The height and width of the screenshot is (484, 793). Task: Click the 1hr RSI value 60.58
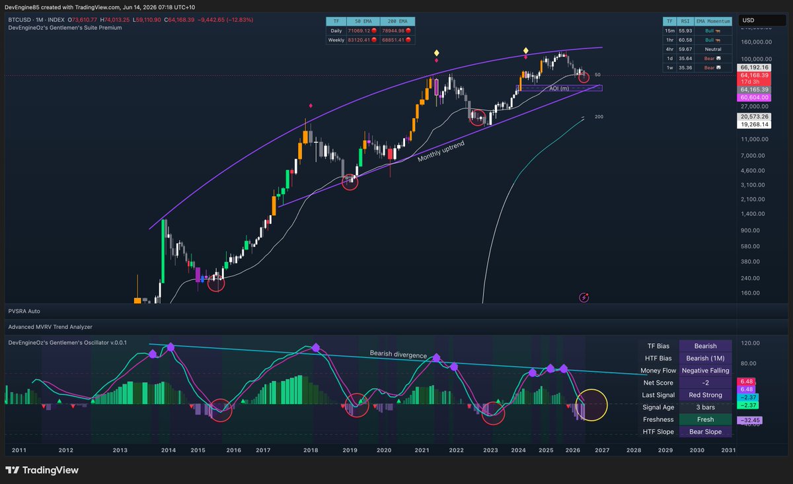click(x=685, y=40)
